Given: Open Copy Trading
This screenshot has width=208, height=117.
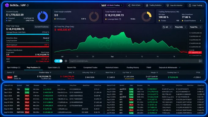Looking at the screenshot, I should tap(196, 5).
